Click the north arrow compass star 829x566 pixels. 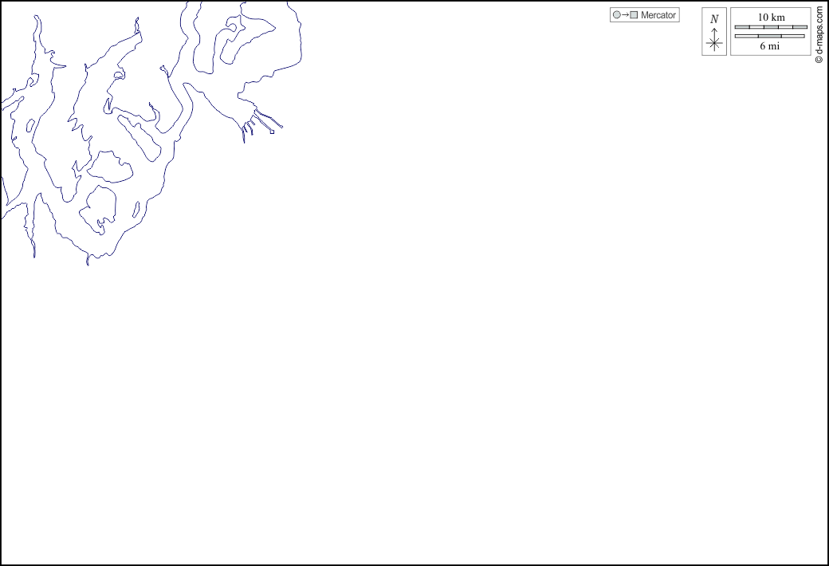714,43
